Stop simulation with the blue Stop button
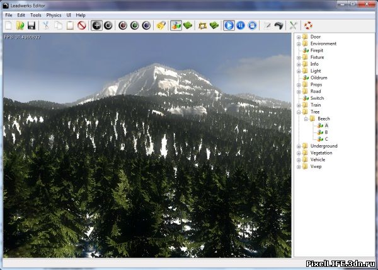378x270 pixels. click(252, 25)
